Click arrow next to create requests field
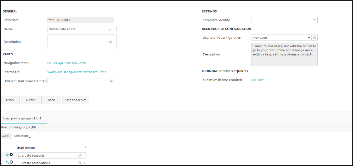Screen dimensions: 353x166 point(84,155)
